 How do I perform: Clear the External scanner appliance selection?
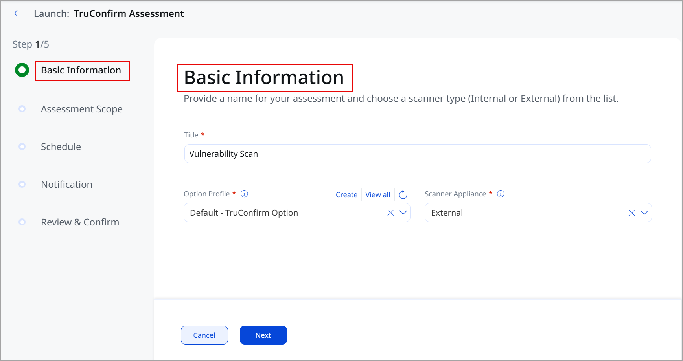632,213
